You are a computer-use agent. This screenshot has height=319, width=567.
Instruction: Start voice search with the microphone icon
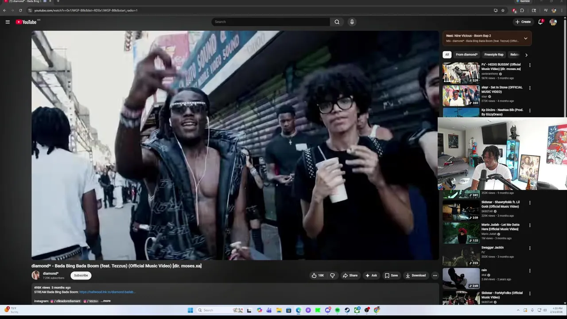click(352, 22)
